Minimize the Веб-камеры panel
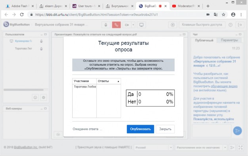248x156 pixels. point(42,108)
